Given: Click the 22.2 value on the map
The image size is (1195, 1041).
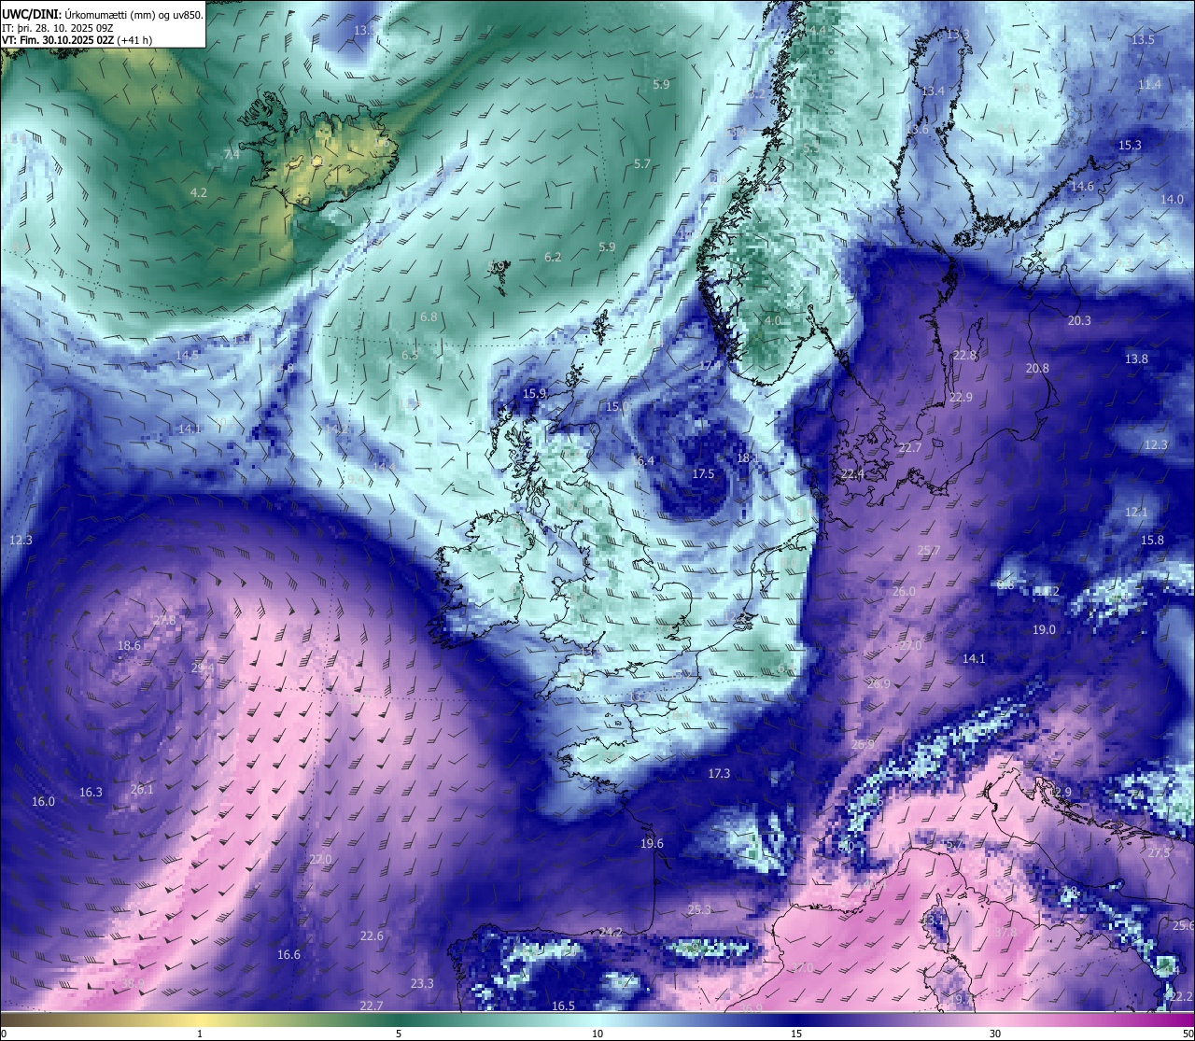Looking at the screenshot, I should (x=1181, y=997).
